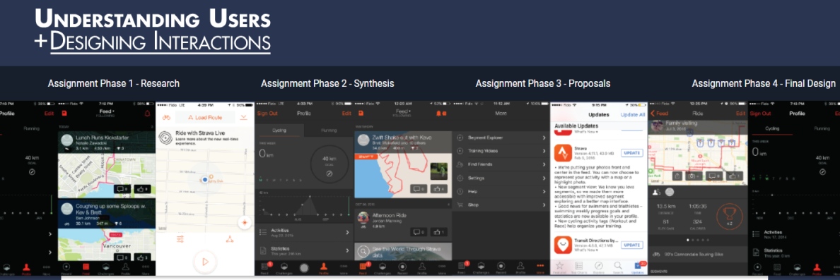Open Shop in the More menu
The width and height of the screenshot is (840, 280).
(x=501, y=205)
